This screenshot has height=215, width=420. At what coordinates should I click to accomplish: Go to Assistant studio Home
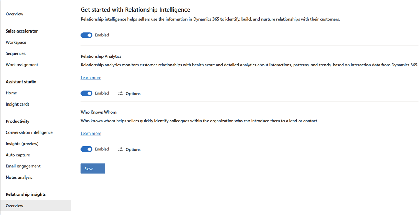pos(11,93)
